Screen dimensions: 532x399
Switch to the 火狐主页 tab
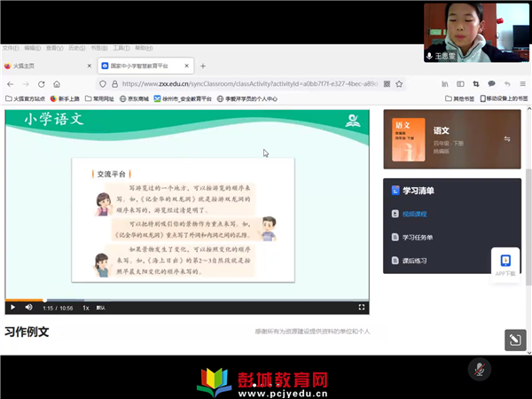pos(47,66)
